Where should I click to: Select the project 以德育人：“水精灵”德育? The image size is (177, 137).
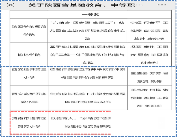[x=79, y=122]
